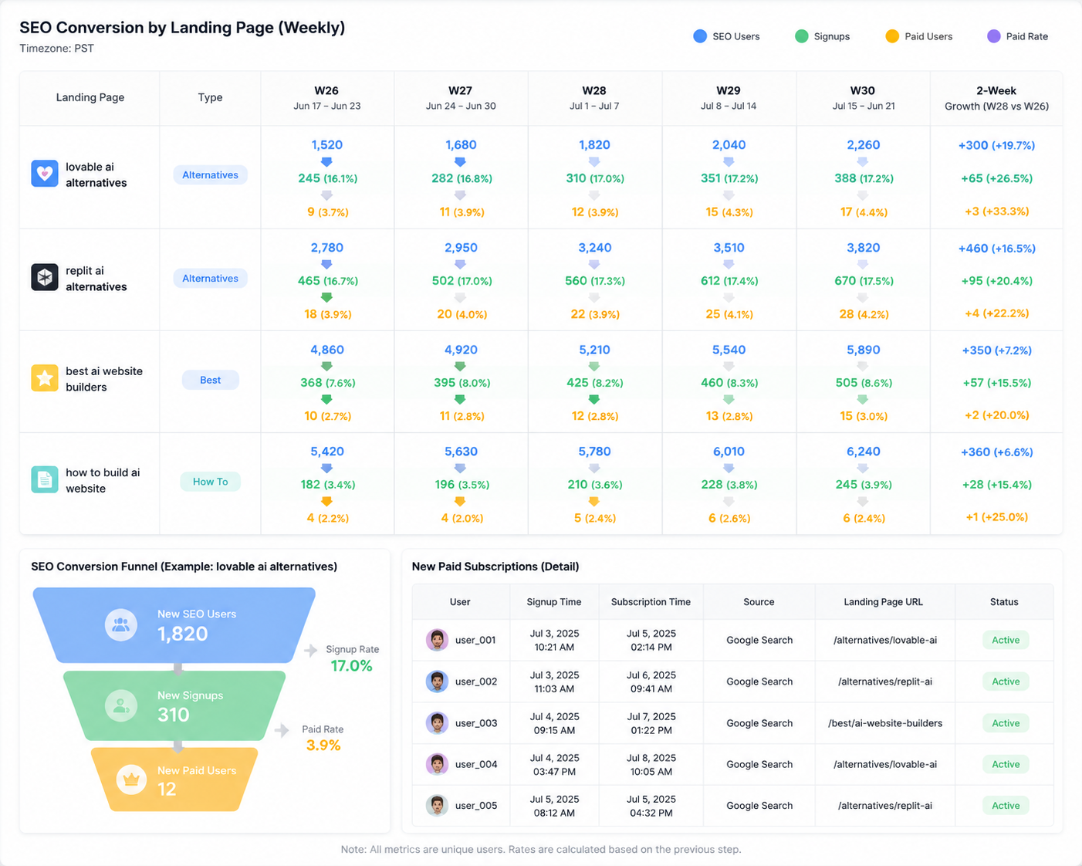Toggle the Paid Users orange legend item
Screen dimensions: 1082x866
(x=919, y=36)
